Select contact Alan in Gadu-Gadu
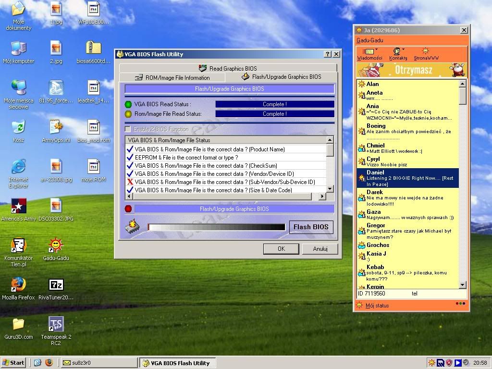 [x=407, y=84]
